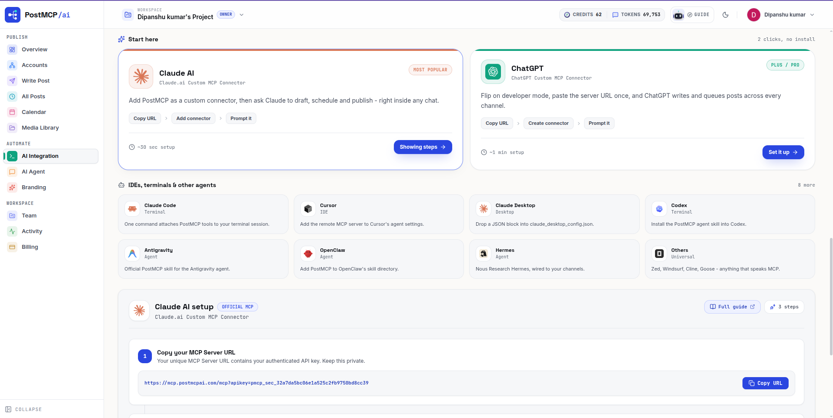Image resolution: width=833 pixels, height=418 pixels.
Task: Click the ~30 sec setup clock icon
Action: tap(132, 147)
